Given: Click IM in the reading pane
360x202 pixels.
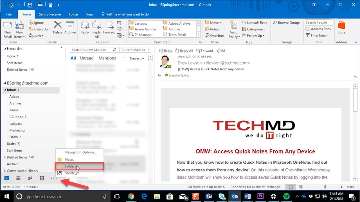Looking at the screenshot, I should pyautogui.click(x=220, y=51).
